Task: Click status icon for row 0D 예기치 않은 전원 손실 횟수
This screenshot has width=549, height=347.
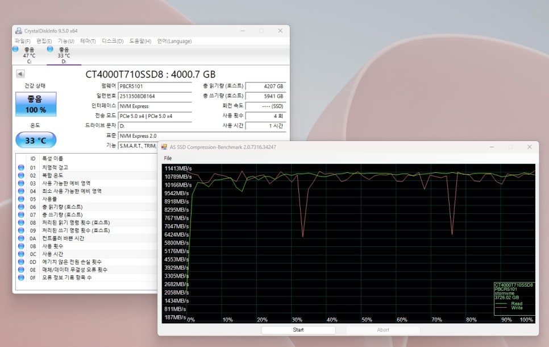Action: tap(21, 262)
